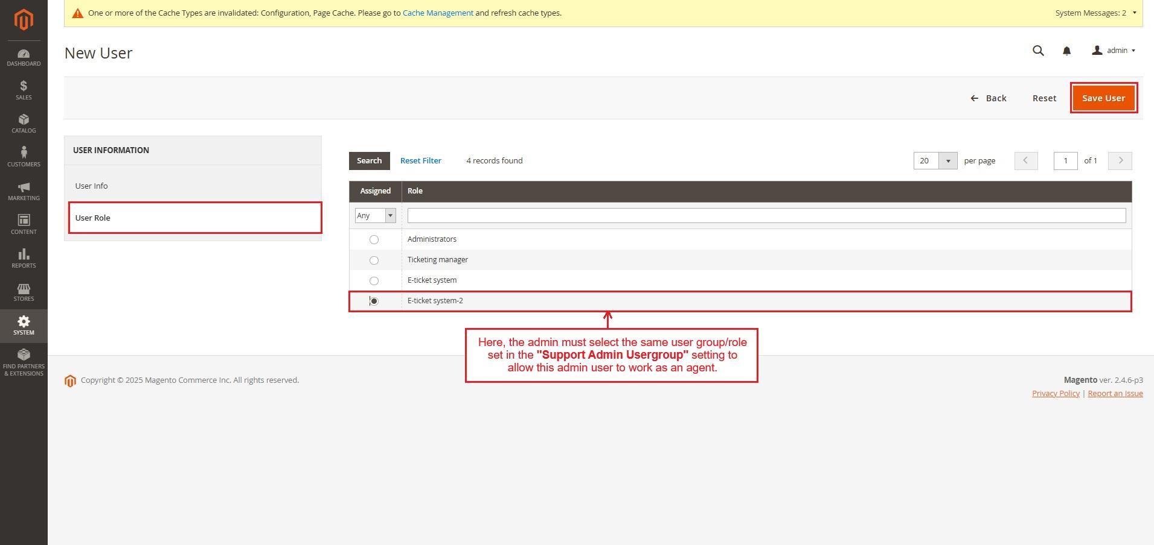Click the Reset button

point(1044,98)
